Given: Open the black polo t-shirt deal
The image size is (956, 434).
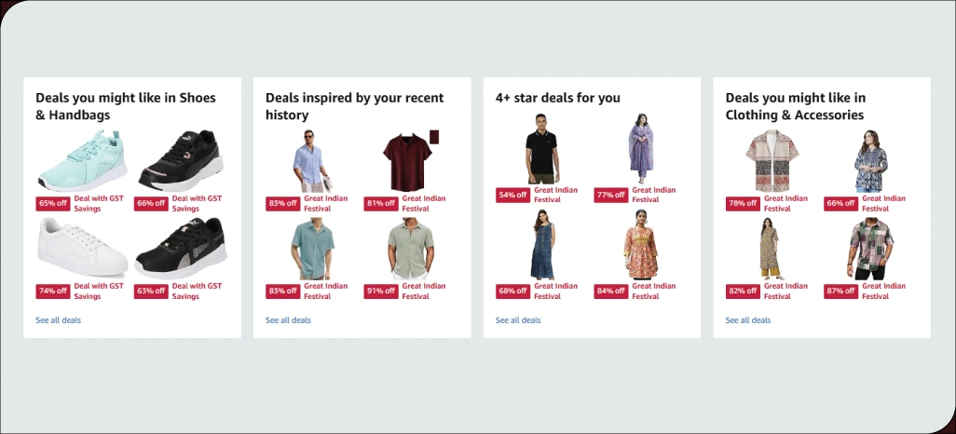Looking at the screenshot, I should [x=541, y=148].
